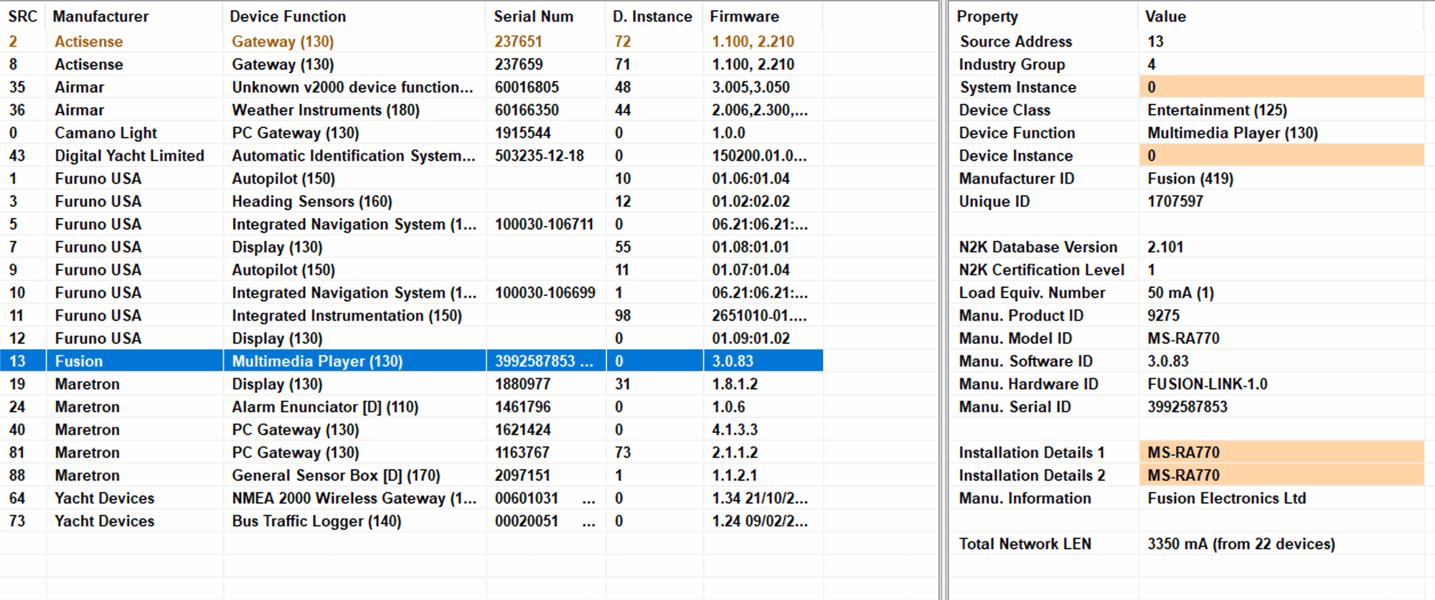Click the firmware 2651010-01 cell

(x=759, y=315)
